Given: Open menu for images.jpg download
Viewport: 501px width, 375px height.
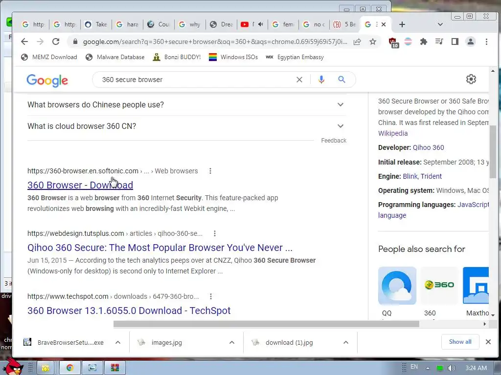Looking at the screenshot, I should pos(232,342).
